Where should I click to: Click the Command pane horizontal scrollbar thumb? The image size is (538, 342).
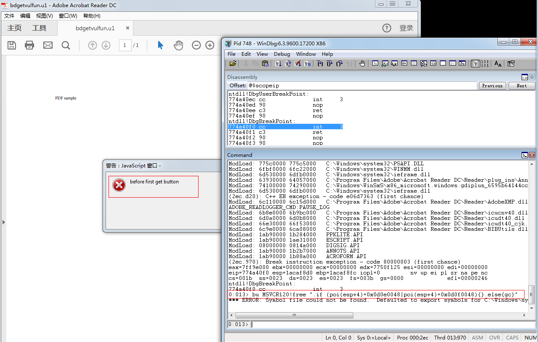coord(294,315)
